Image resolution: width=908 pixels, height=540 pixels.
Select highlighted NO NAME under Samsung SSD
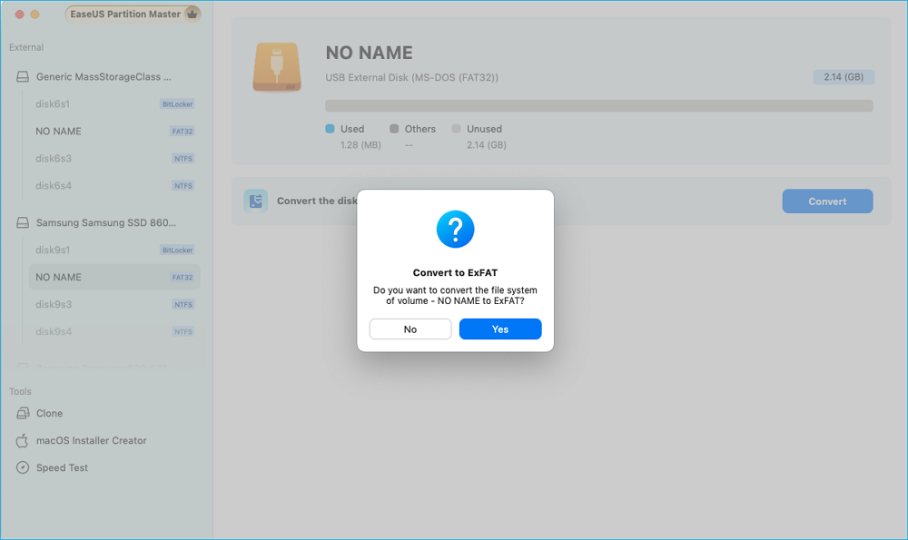(x=114, y=277)
